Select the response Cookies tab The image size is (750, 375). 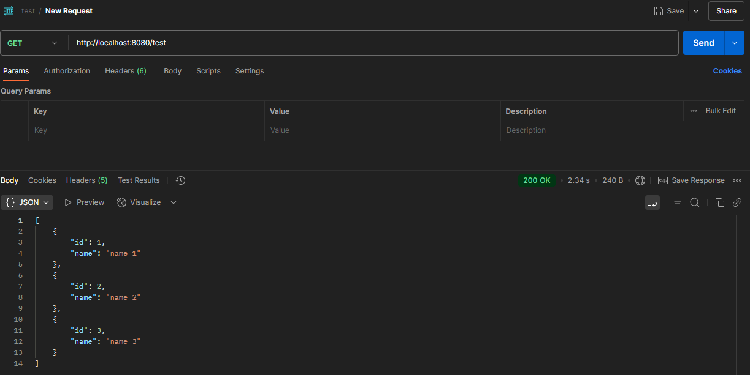pos(42,180)
